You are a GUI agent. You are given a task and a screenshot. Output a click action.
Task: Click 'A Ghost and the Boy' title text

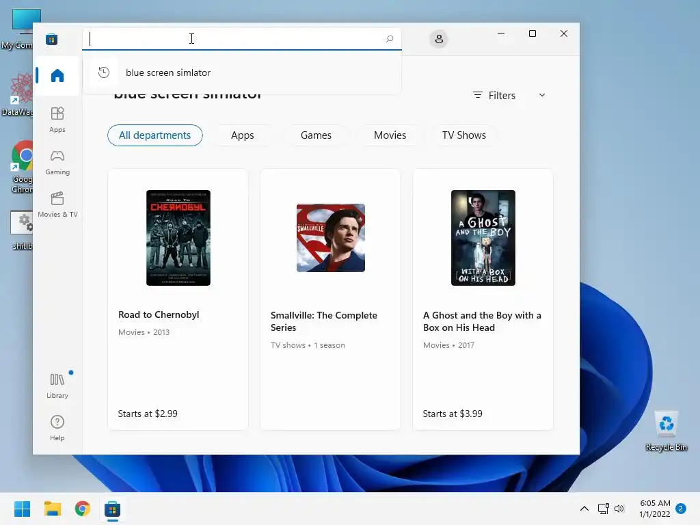coord(482,321)
